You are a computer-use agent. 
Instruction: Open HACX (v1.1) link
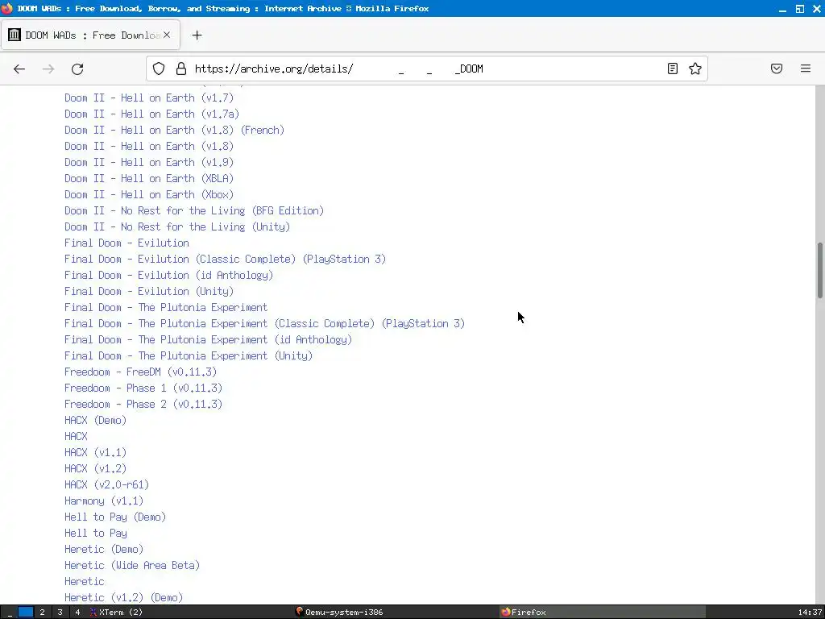(x=95, y=453)
